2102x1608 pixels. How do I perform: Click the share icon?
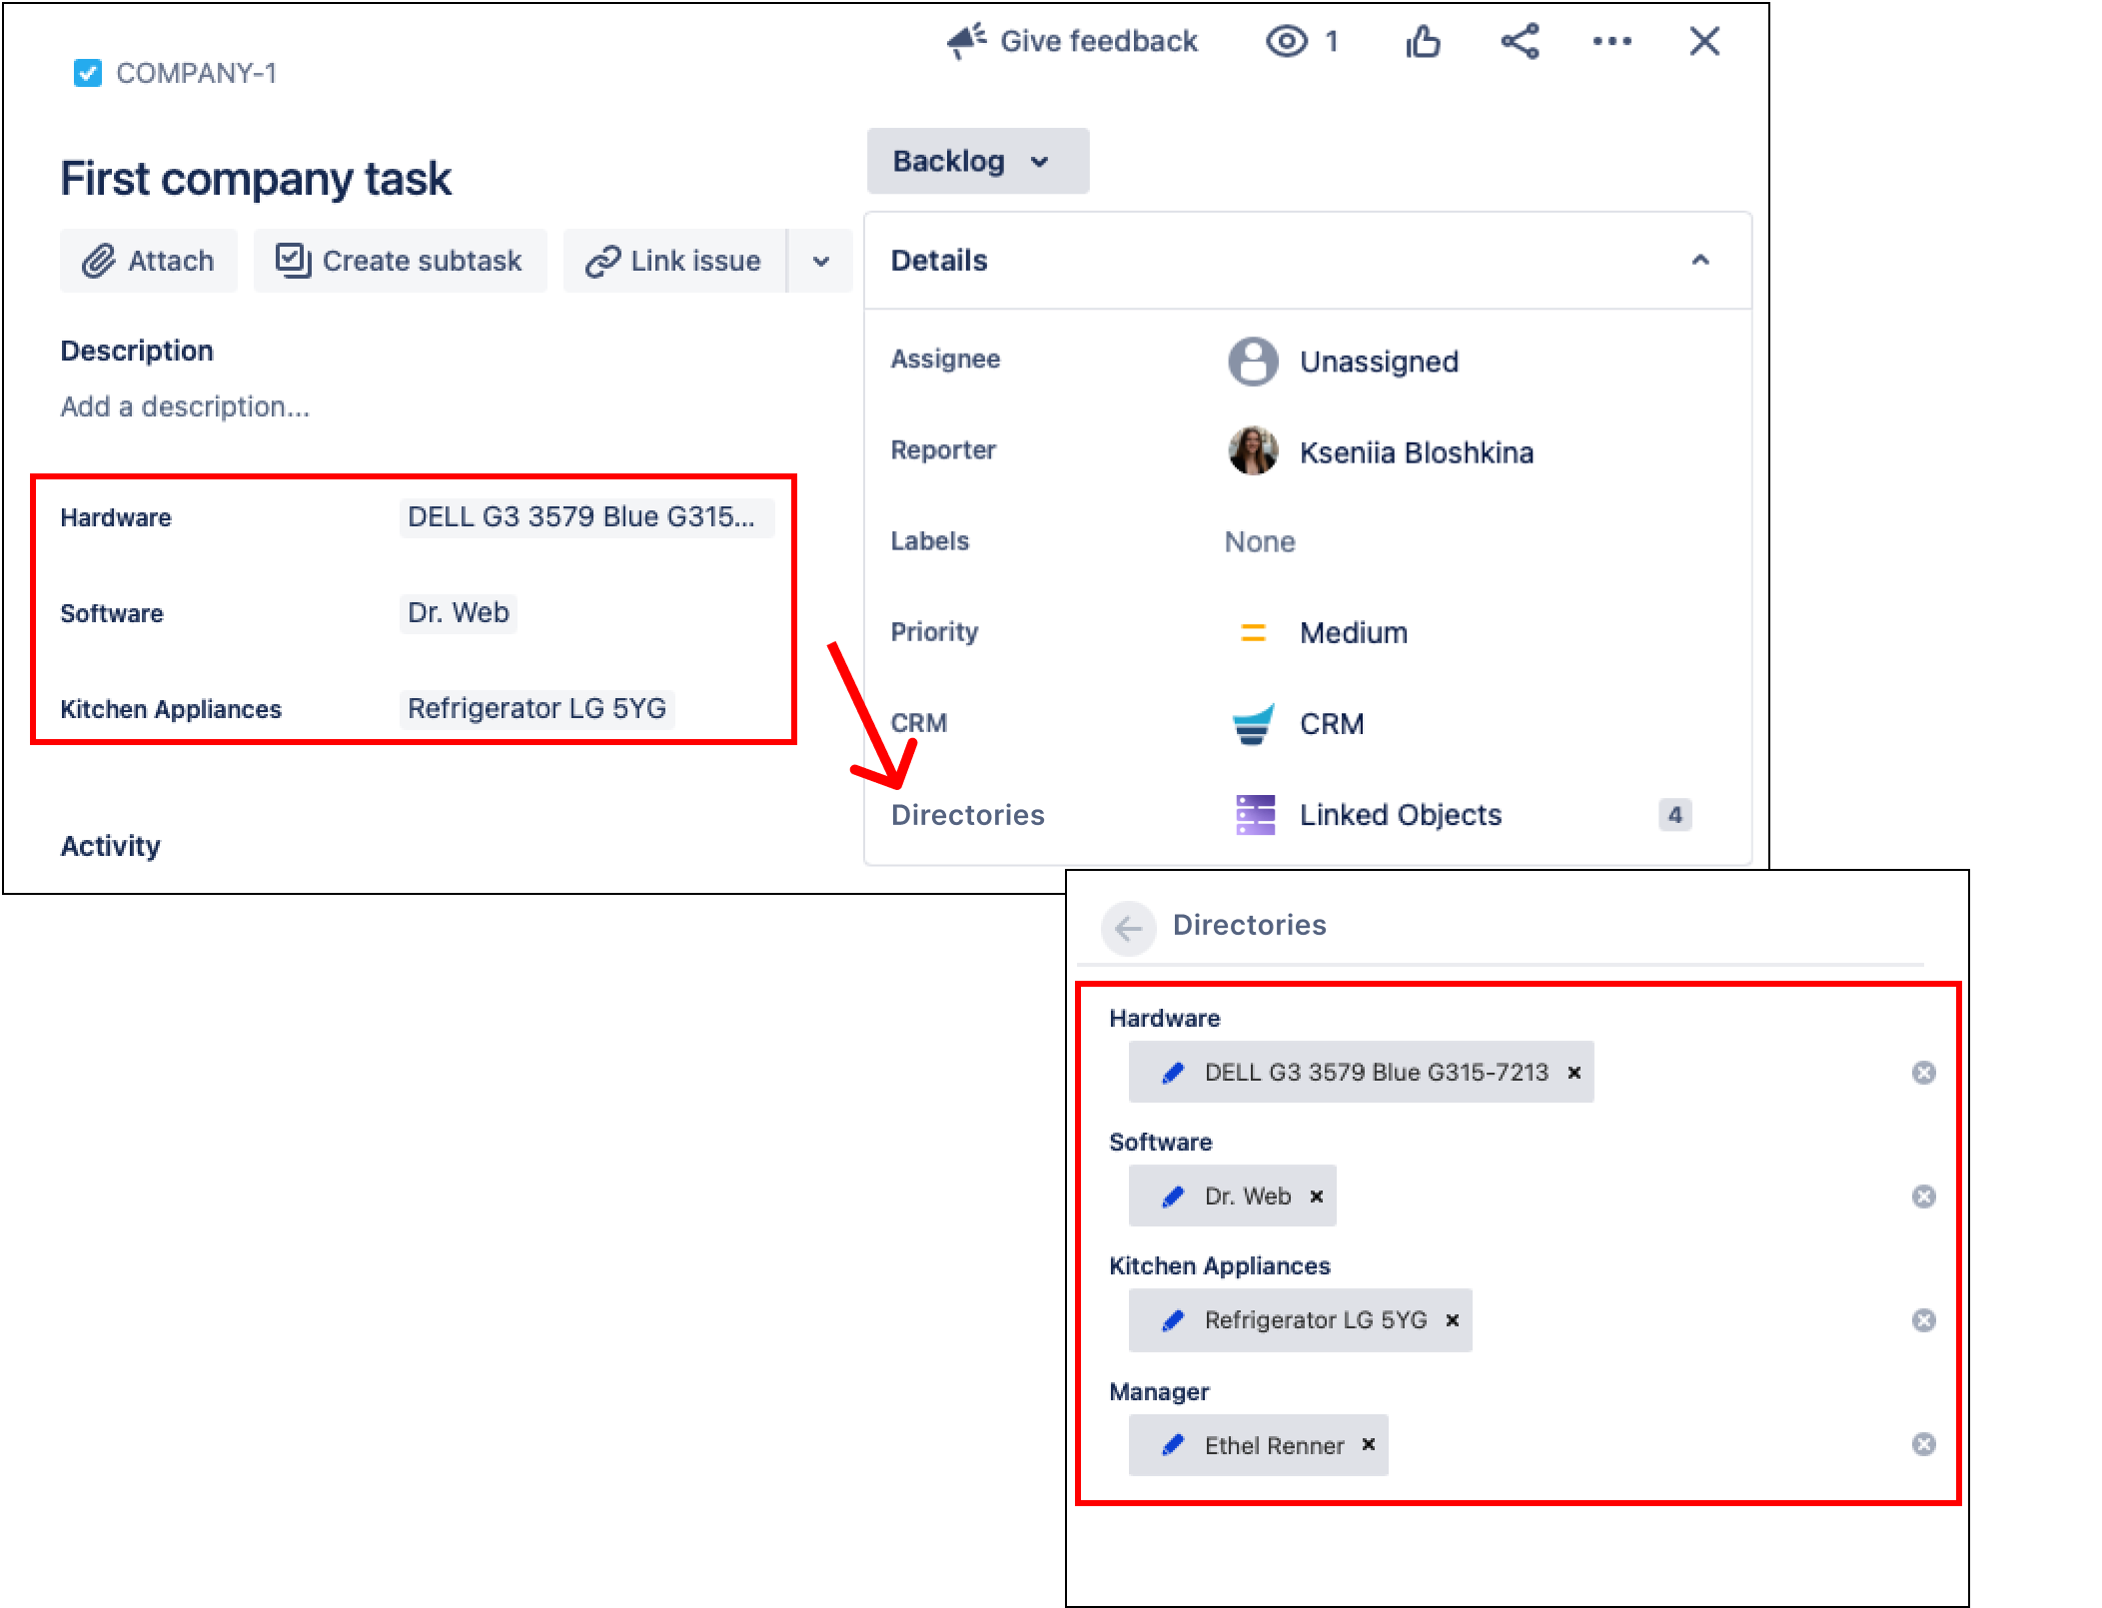point(1520,42)
